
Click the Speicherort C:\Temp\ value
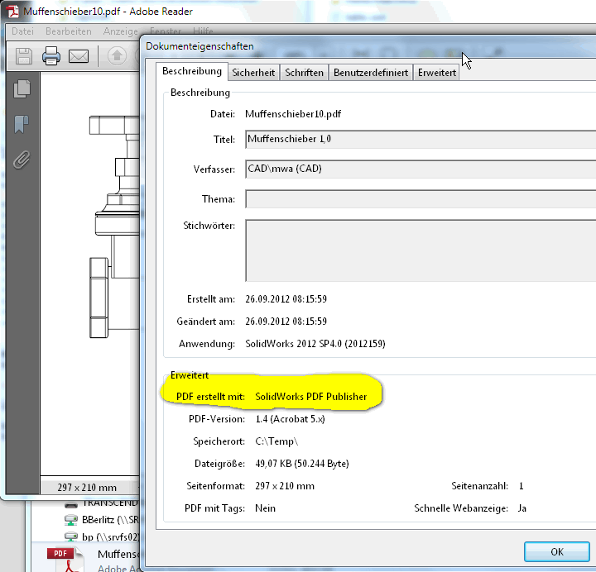point(276,441)
